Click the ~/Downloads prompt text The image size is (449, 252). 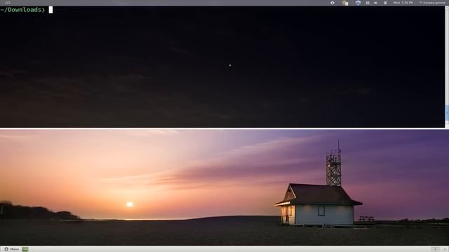[x=22, y=10]
